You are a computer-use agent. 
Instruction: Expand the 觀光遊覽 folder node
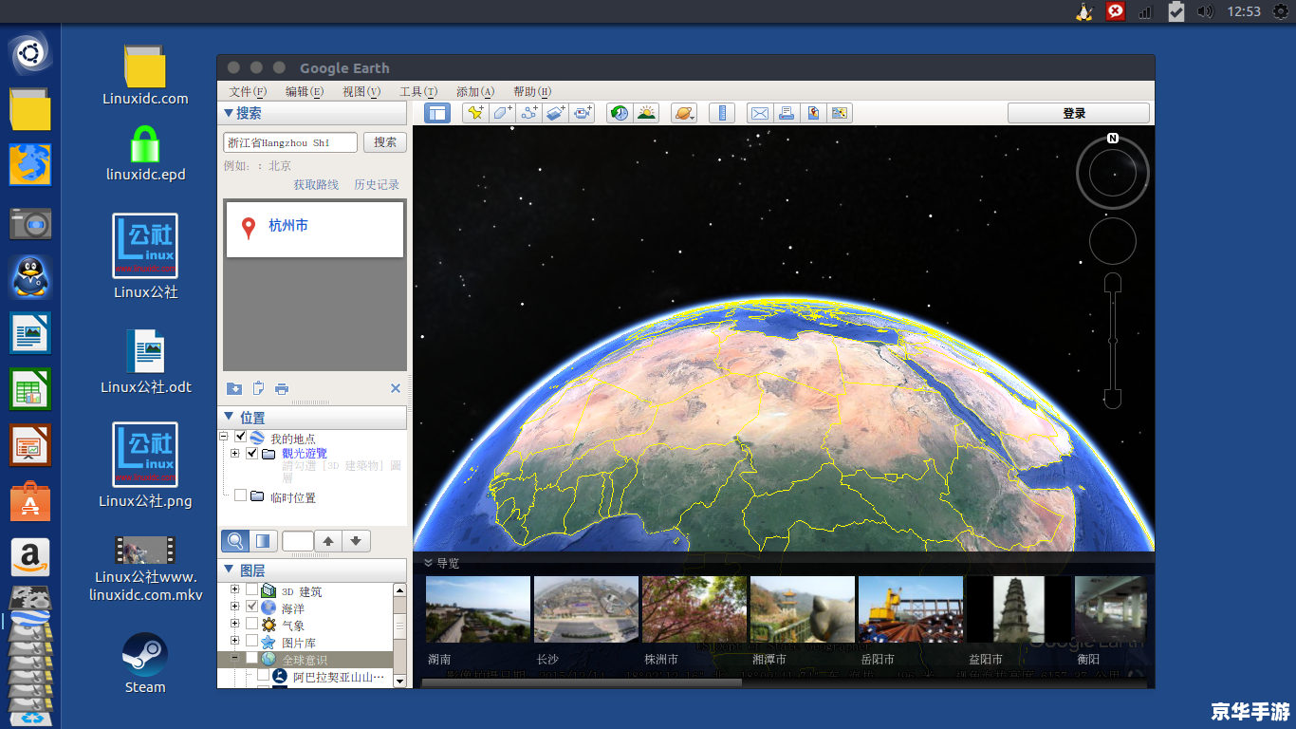[235, 454]
